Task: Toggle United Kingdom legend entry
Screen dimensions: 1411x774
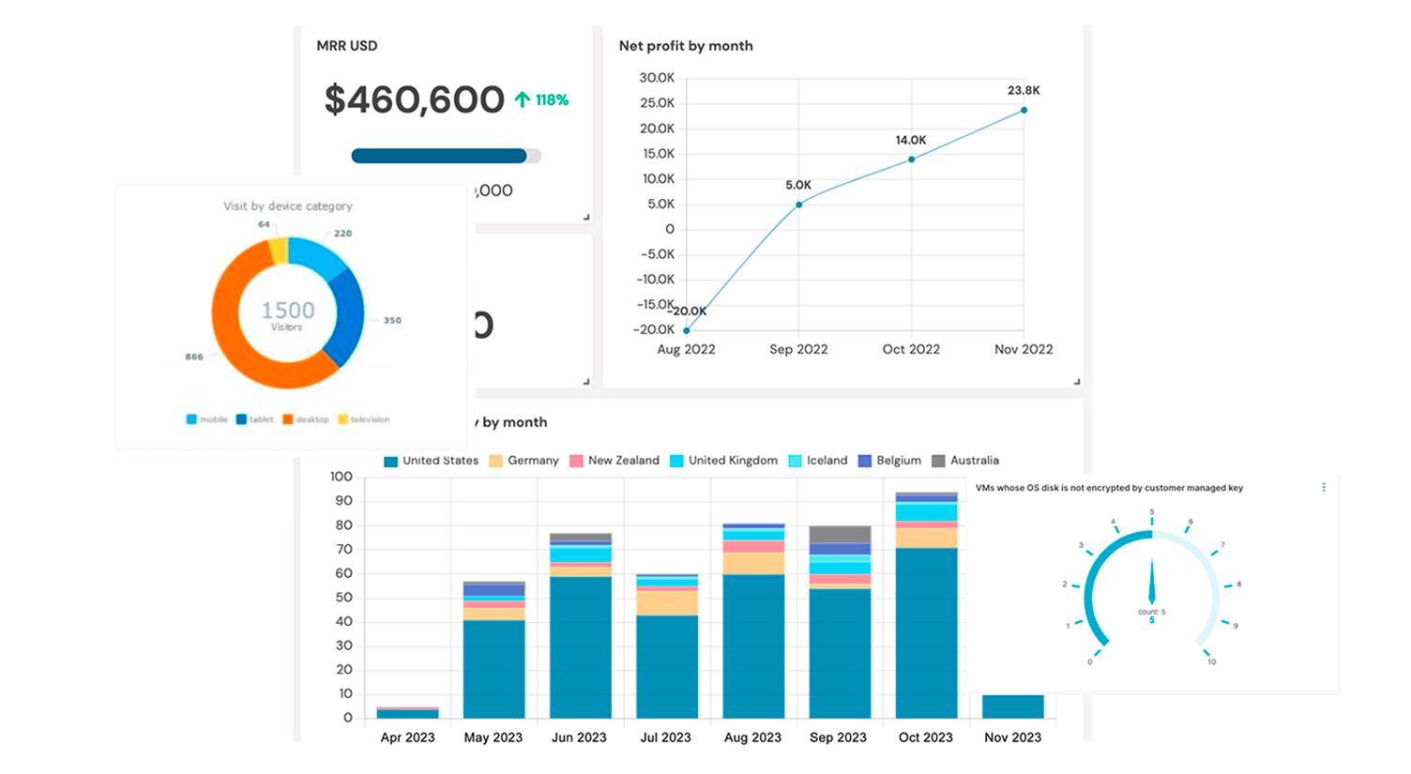Action: pyautogui.click(x=723, y=461)
